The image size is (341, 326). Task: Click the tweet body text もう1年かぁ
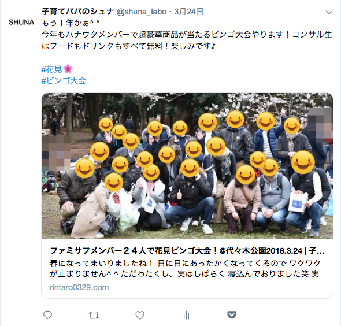coord(71,23)
